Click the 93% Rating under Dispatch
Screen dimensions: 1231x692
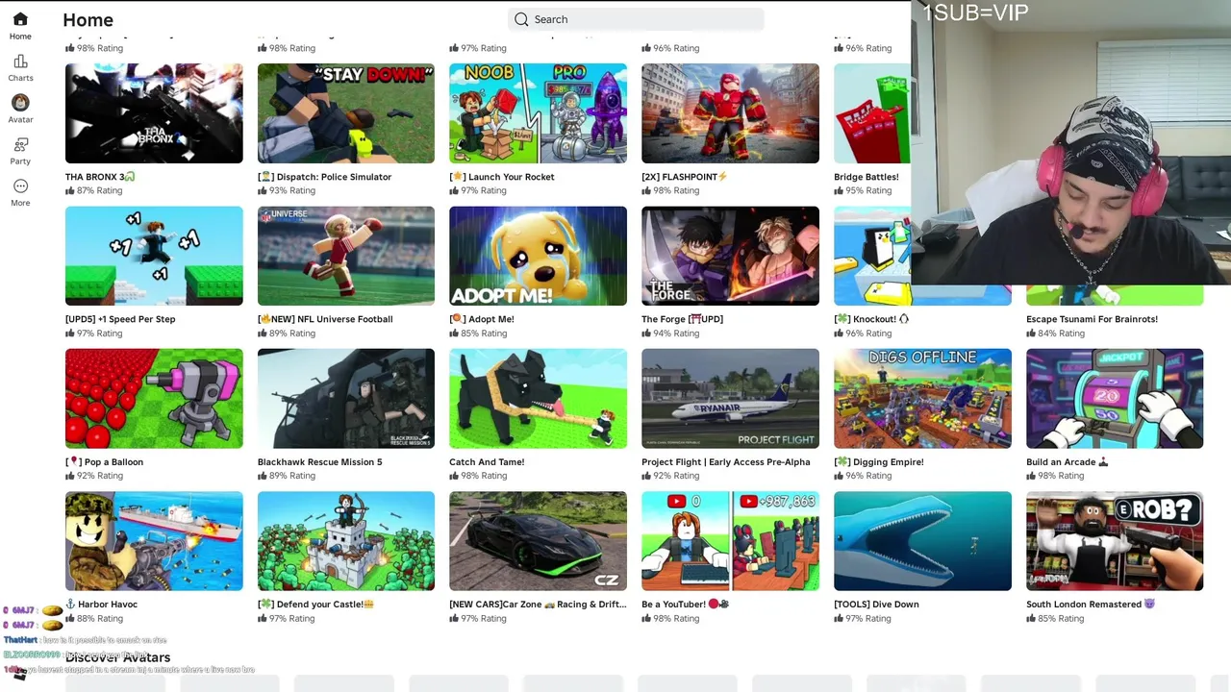coord(286,190)
